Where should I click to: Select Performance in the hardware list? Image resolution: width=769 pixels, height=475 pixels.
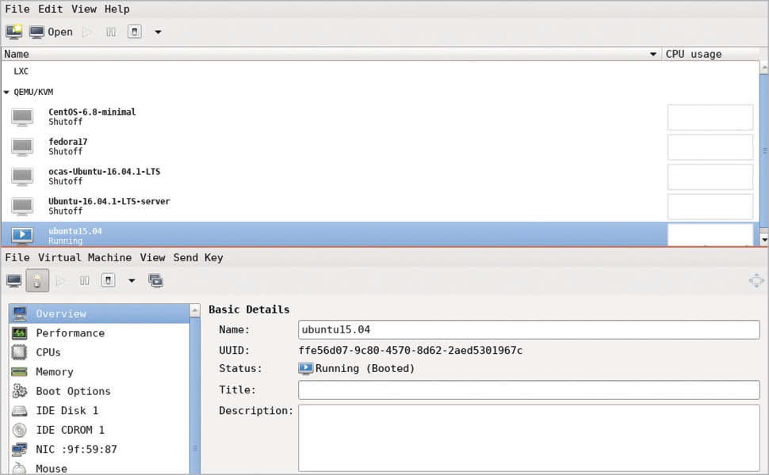(70, 333)
